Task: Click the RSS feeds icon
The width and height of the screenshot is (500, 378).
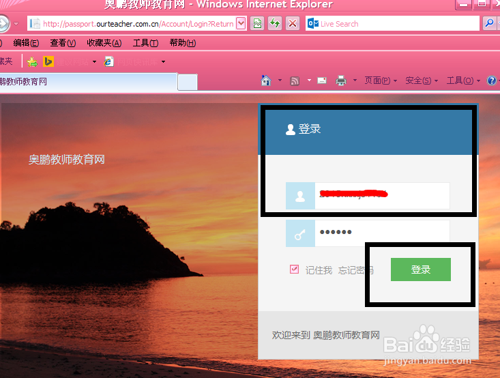Action: [x=295, y=81]
